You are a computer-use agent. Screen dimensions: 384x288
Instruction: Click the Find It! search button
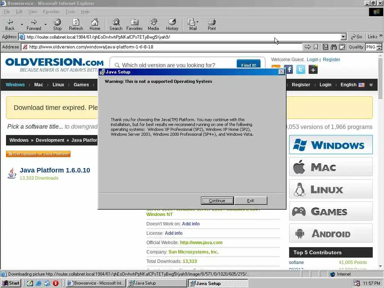tap(249, 64)
